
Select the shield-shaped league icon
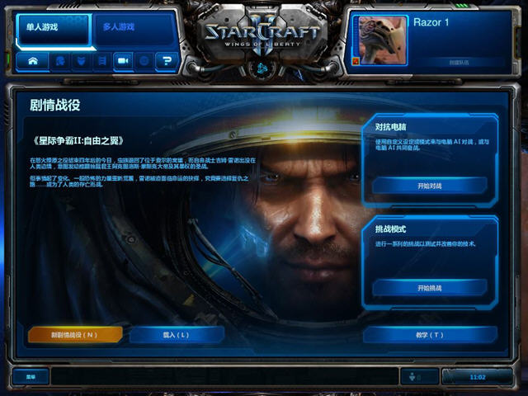[x=81, y=61]
